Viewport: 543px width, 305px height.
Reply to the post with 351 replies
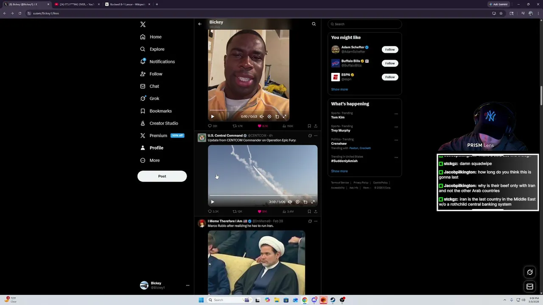tap(213, 126)
